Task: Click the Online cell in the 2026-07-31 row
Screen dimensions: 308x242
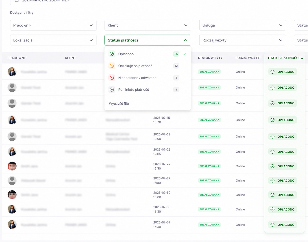Action: pos(240,225)
